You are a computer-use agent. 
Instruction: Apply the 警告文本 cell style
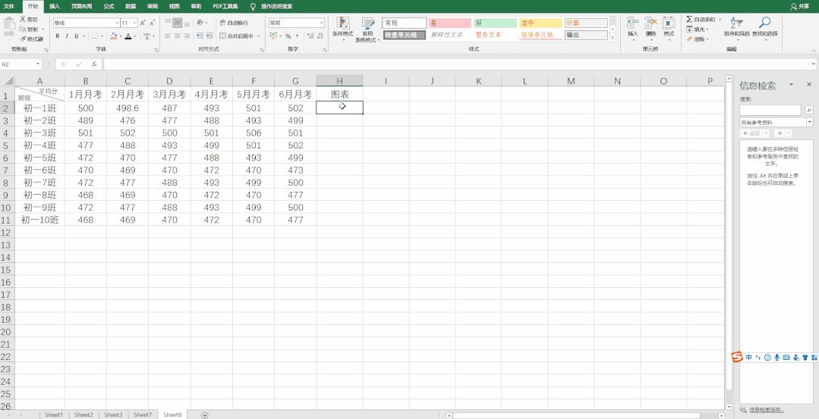pyautogui.click(x=495, y=35)
